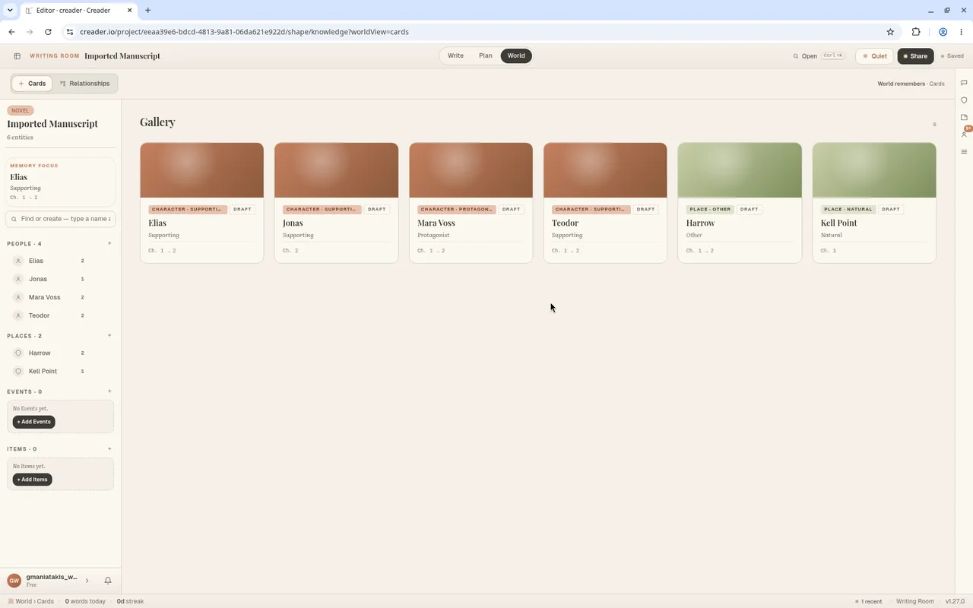
Task: Add a new event with the Events plus
Action: [109, 391]
